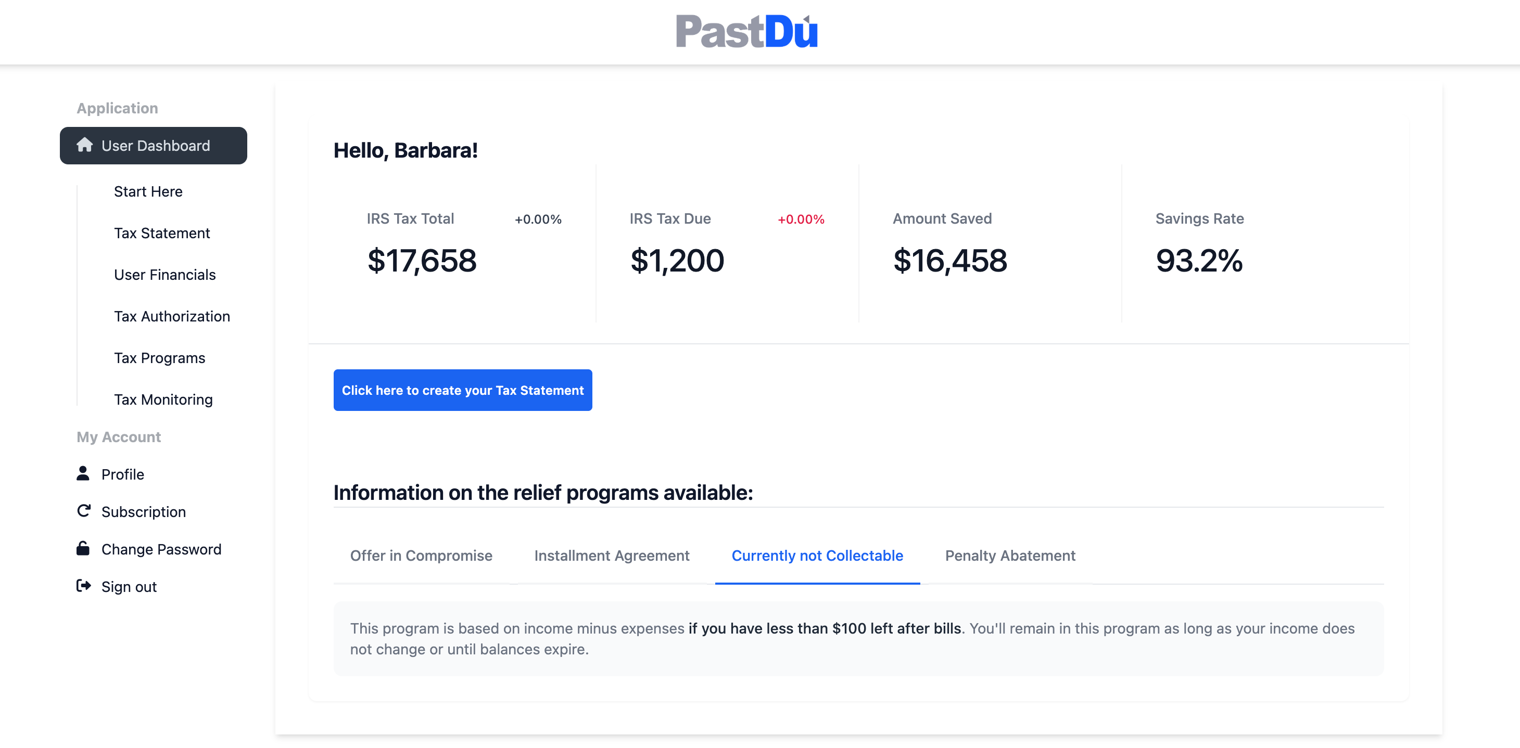Click the Profile person icon
Viewport: 1520px width, 748px height.
[83, 473]
